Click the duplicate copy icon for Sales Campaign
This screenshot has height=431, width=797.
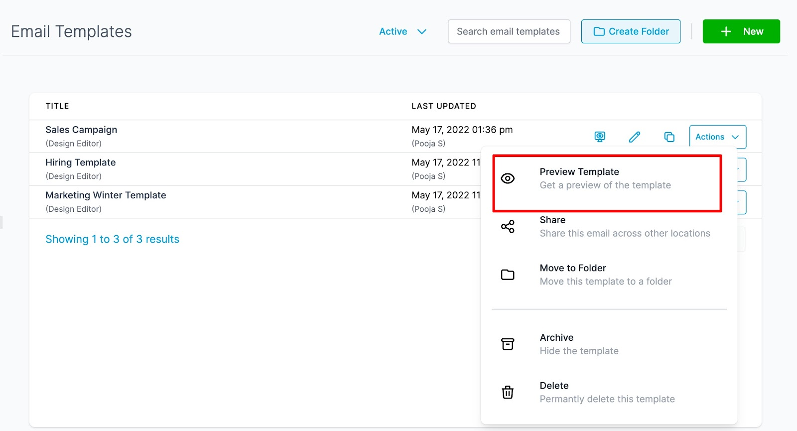669,137
